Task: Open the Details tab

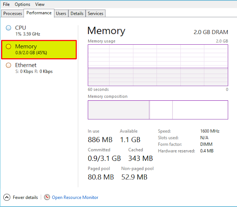Action: pos(77,14)
